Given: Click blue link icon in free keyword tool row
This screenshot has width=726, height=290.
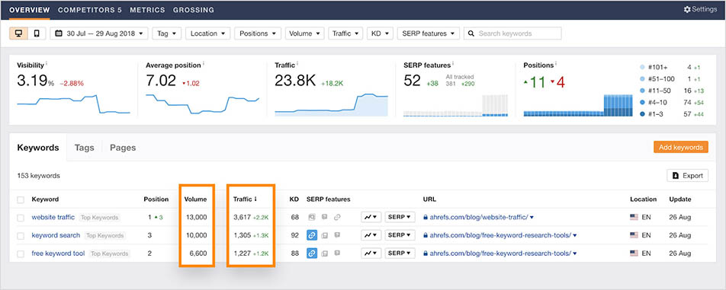Looking at the screenshot, I should [312, 253].
